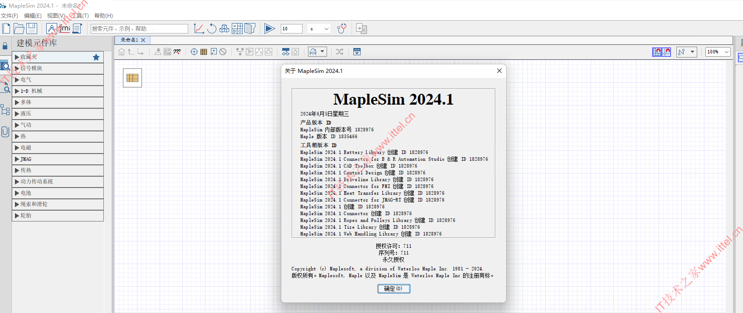Expand the 绳索和滑轮 library group
This screenshot has height=313, width=743.
click(x=58, y=204)
